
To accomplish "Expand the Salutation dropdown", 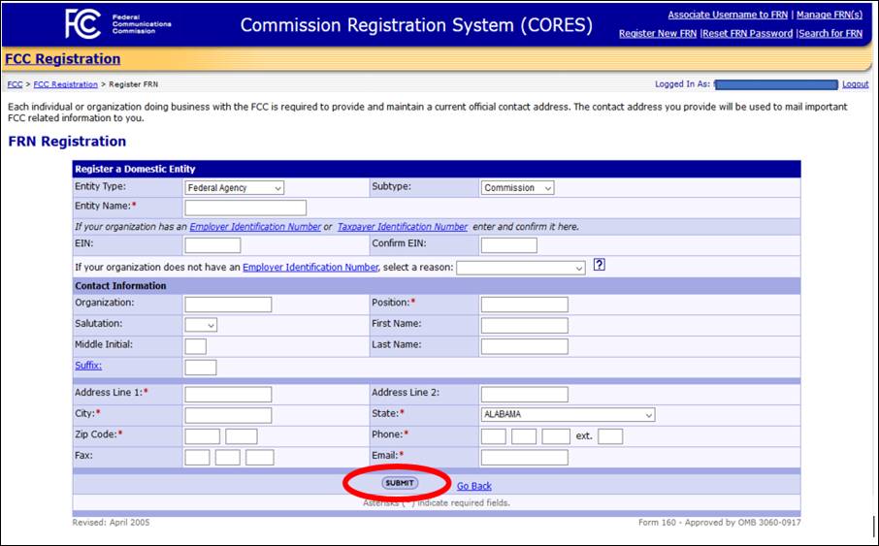I will point(201,325).
